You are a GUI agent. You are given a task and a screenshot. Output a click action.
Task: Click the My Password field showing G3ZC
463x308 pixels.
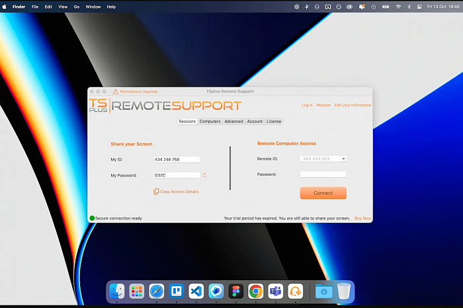pos(177,175)
